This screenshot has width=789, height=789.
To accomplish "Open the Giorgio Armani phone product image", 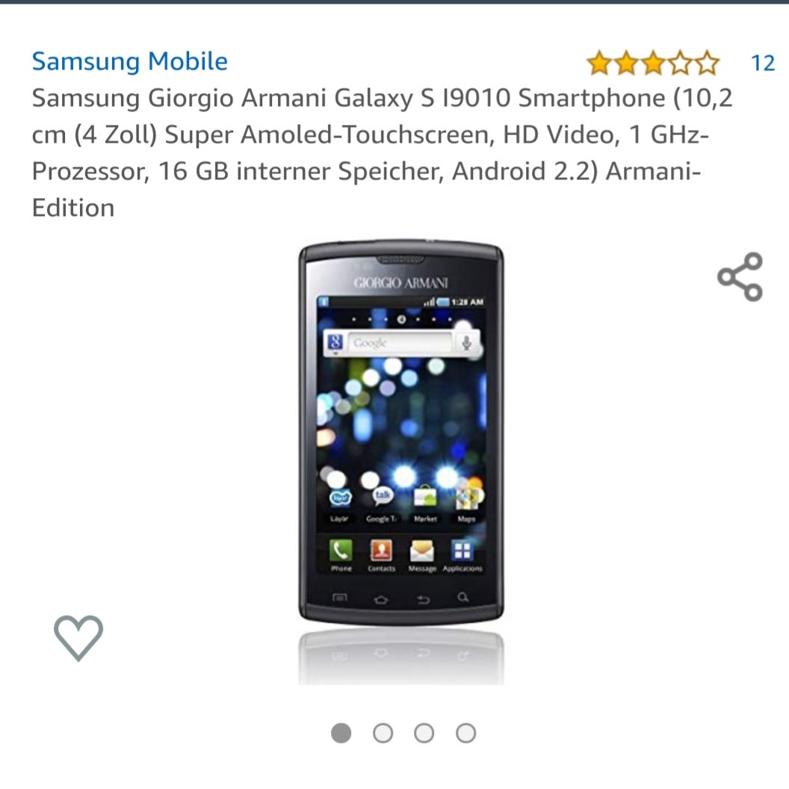I will 401,433.
